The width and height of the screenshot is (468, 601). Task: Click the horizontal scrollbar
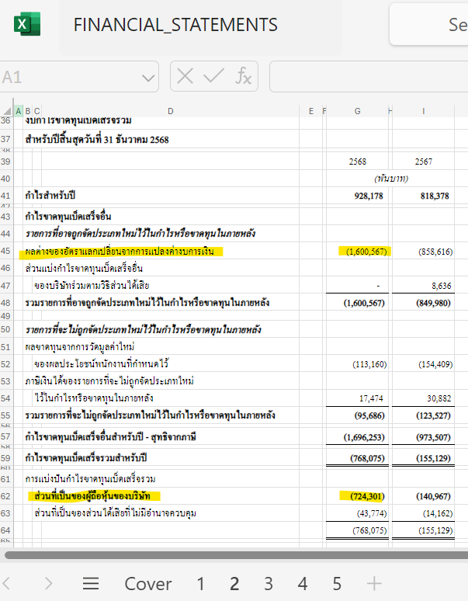coord(236,555)
